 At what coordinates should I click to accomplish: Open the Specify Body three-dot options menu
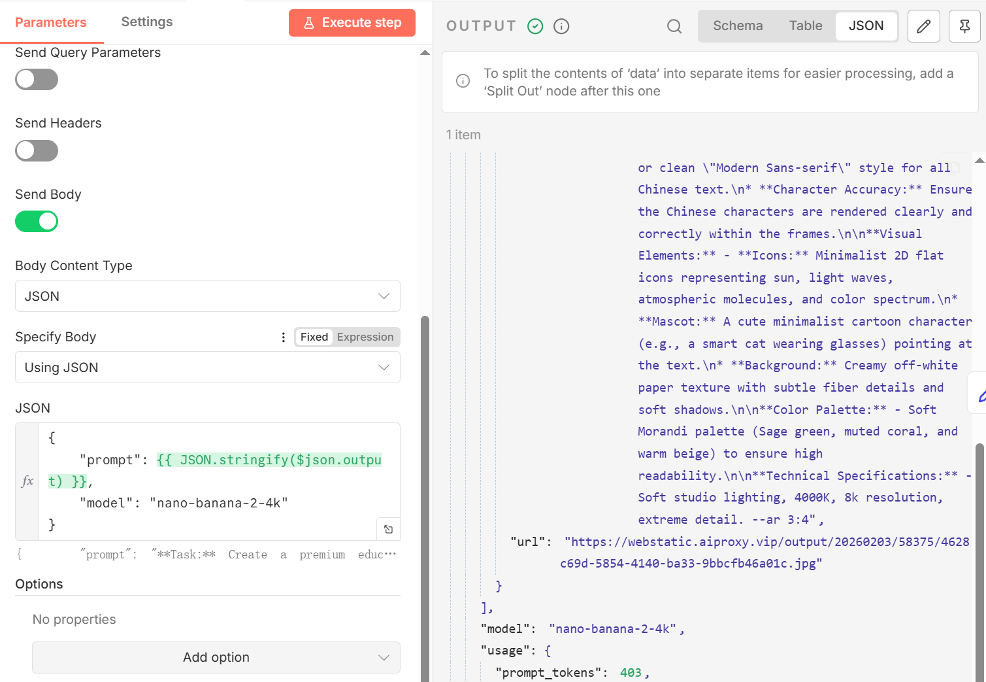pyautogui.click(x=283, y=337)
